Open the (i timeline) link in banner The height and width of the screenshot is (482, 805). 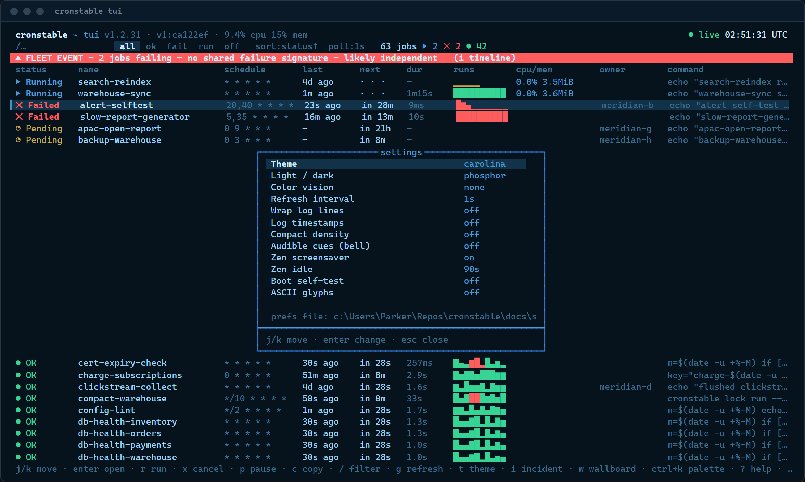point(485,58)
